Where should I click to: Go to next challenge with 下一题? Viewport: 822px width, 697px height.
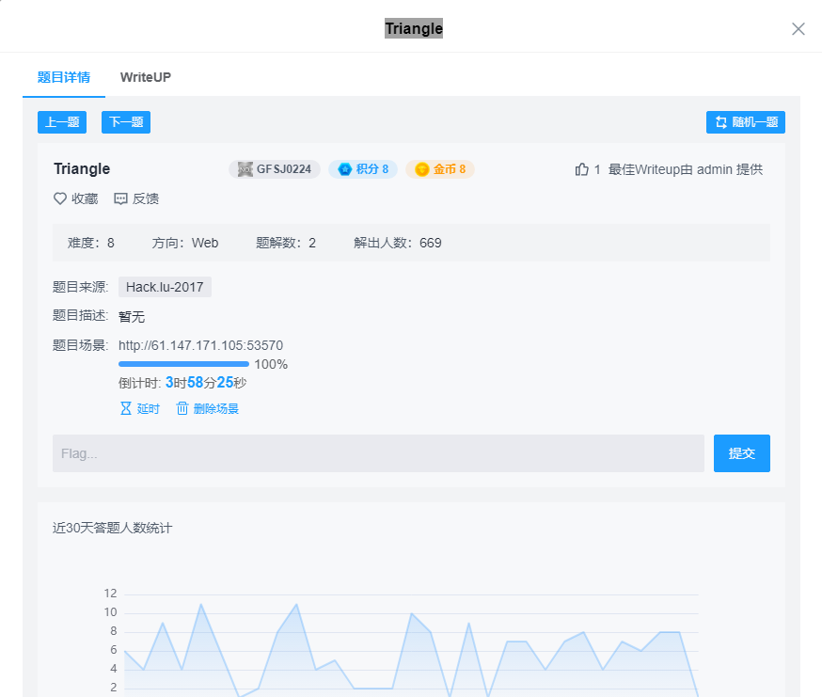[x=126, y=122]
